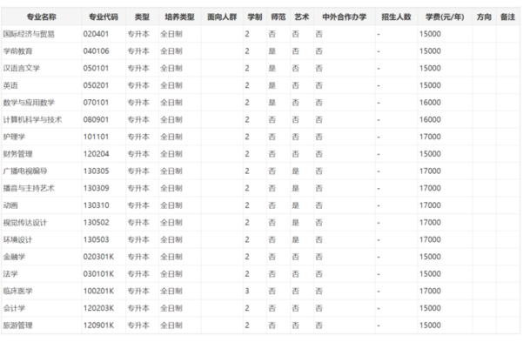Click major code 101101
This screenshot has width=530, height=349.
tap(96, 137)
